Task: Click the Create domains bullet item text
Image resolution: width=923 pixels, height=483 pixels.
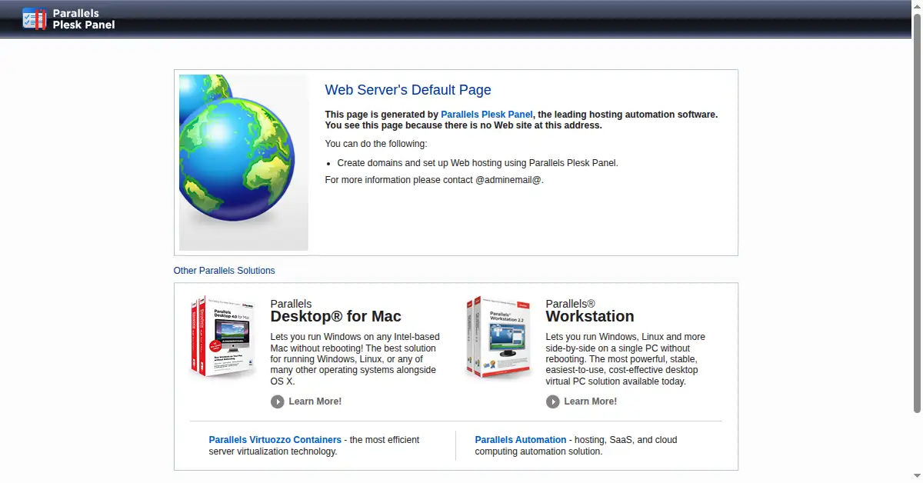Action: (x=478, y=163)
